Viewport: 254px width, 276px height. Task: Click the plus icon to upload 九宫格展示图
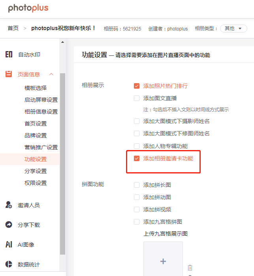[163, 261]
